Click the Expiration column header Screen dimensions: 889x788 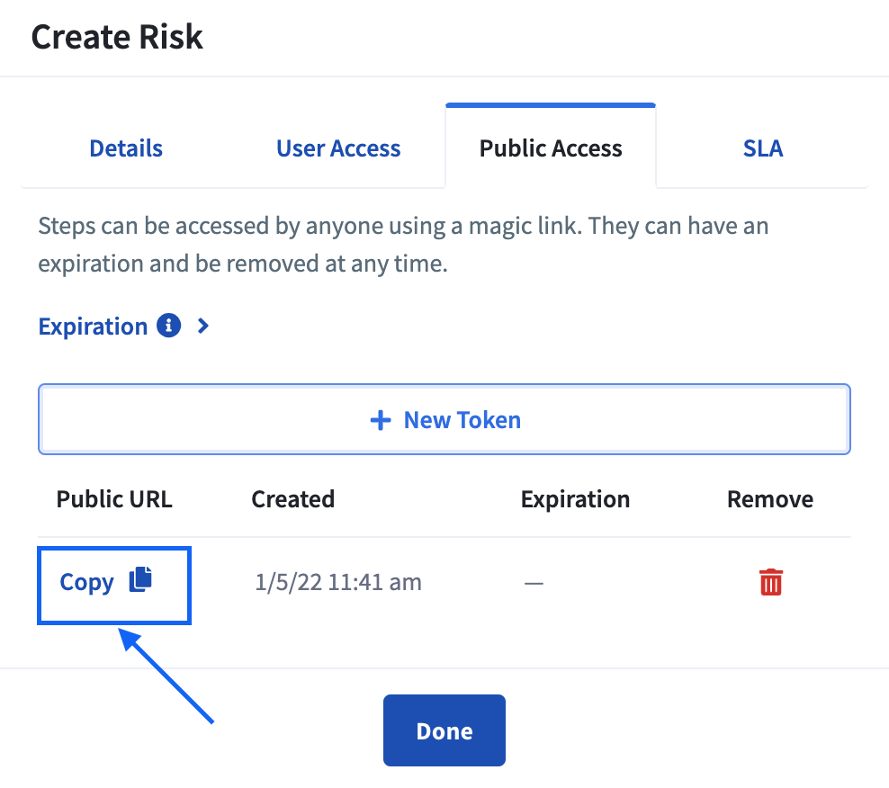[x=576, y=499]
